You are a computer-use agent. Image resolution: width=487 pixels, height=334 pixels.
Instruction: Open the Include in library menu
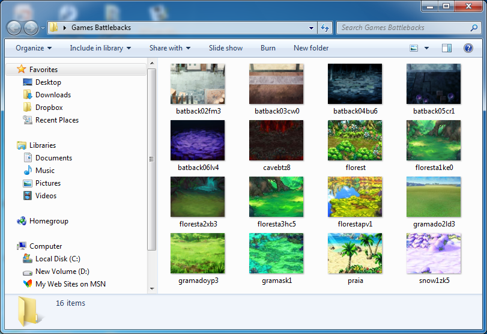click(100, 48)
